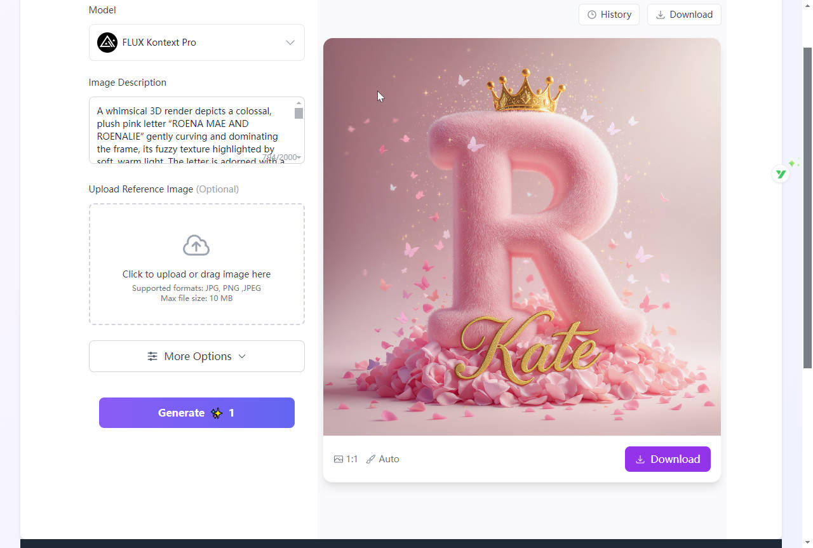The image size is (813, 548).
Task: Click the sparkle icon on the Generate button
Action: [217, 413]
